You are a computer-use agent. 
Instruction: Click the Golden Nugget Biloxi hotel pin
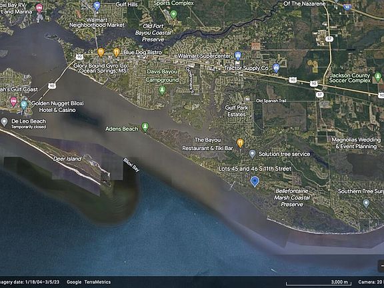pos(24,105)
